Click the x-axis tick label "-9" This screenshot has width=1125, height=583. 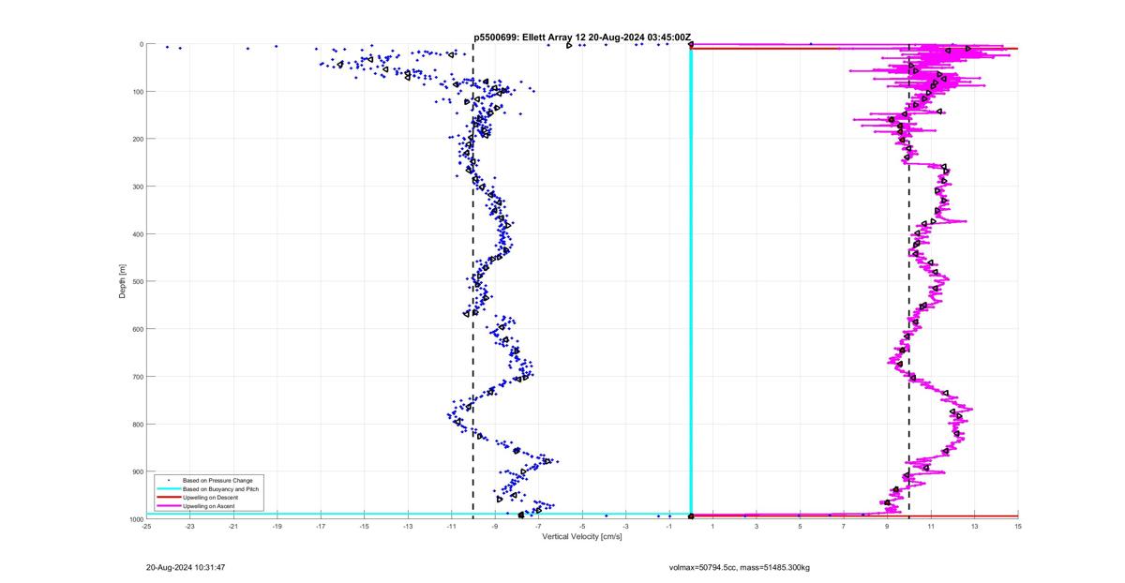(495, 526)
